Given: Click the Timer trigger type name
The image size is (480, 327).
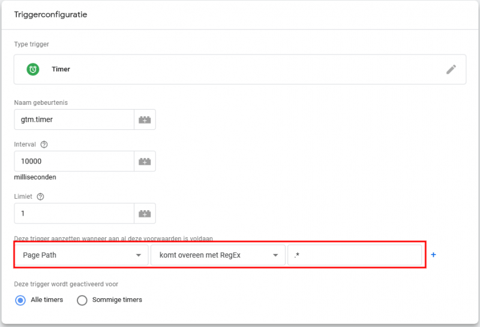Looking at the screenshot, I should pos(61,69).
